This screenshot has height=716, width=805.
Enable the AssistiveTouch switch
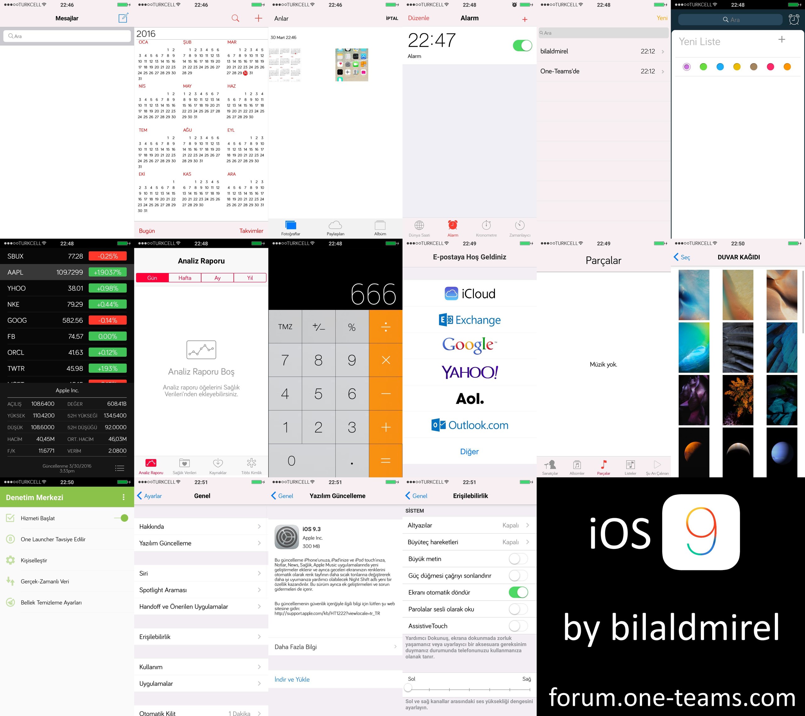[518, 626]
